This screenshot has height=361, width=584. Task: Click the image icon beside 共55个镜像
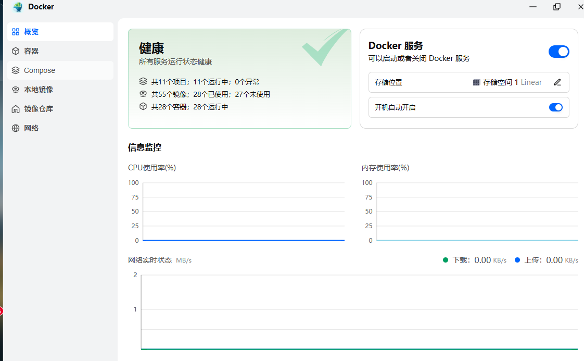tap(143, 94)
